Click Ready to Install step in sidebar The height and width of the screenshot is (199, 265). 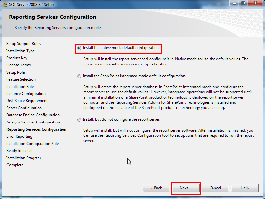coord(19,151)
